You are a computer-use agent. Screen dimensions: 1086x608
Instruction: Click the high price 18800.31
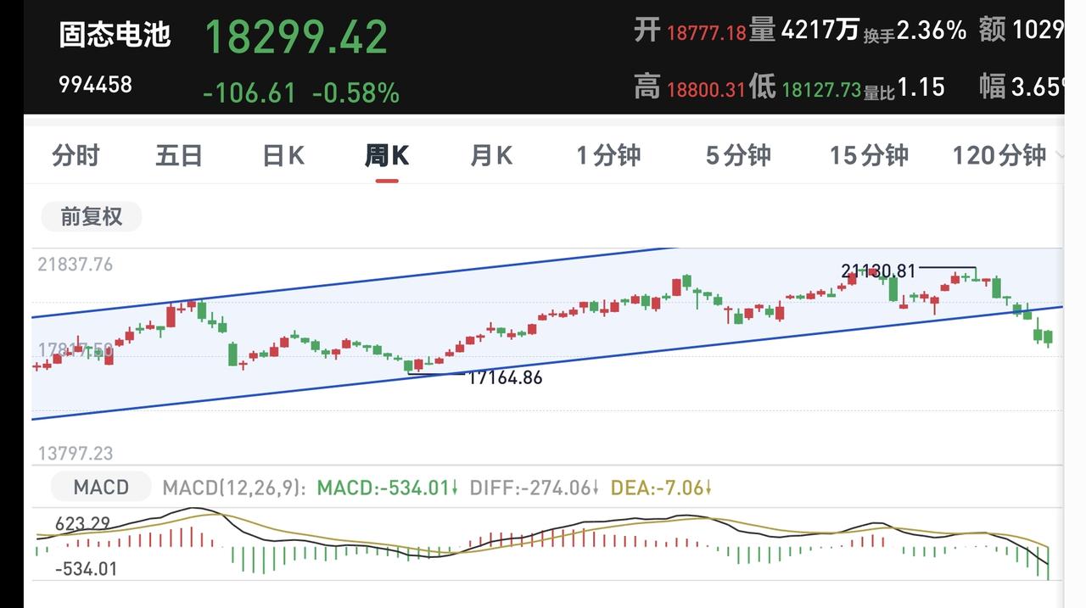(x=706, y=89)
